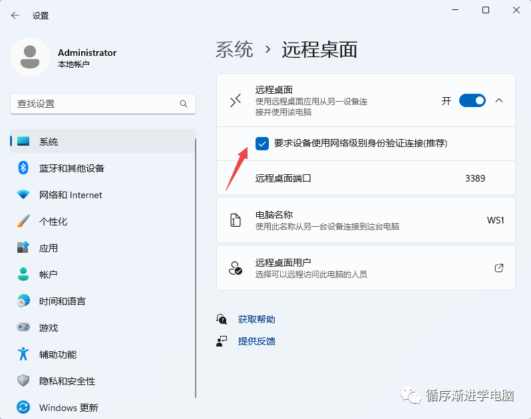Open the 远程桌面用户 card
The image size is (531, 419).
point(366,268)
